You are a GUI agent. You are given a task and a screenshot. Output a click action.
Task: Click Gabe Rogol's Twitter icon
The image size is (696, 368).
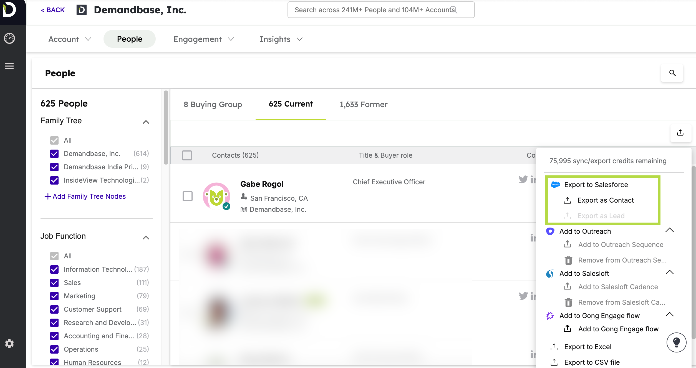tap(523, 179)
